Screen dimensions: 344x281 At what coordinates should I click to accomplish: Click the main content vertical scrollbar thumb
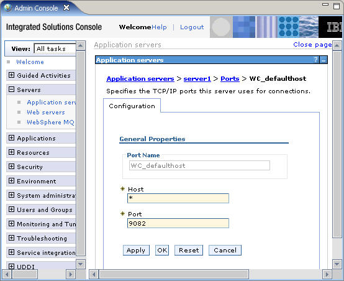pyautogui.click(x=337, y=144)
